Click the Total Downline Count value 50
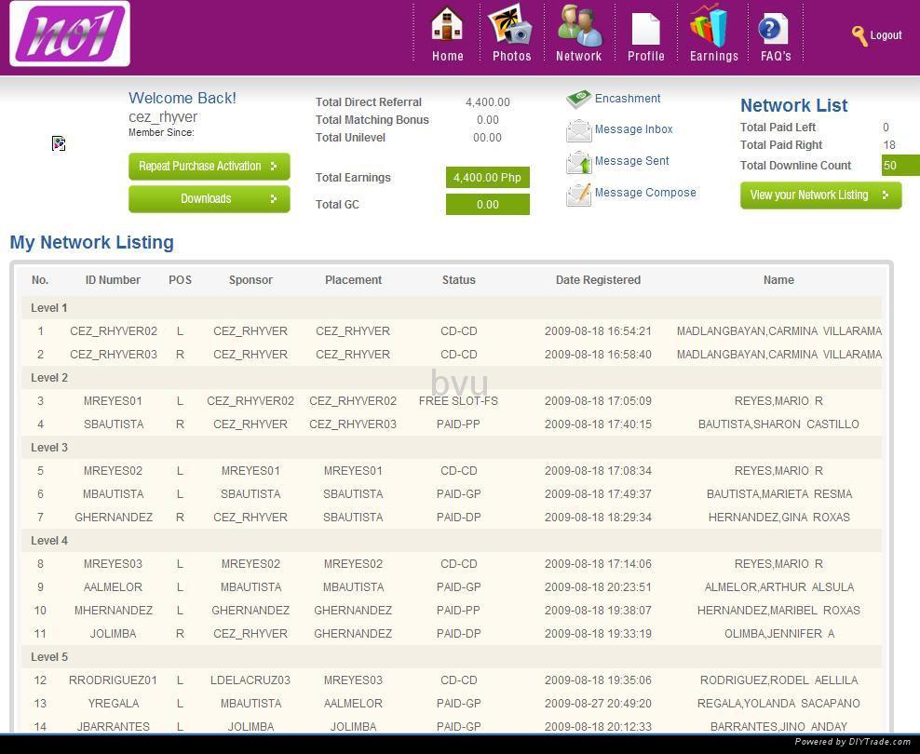This screenshot has height=754, width=920. [900, 166]
